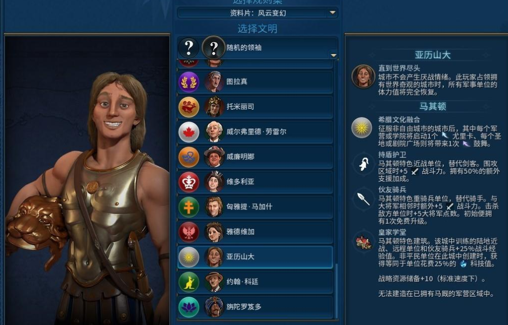
Task: Click Rome's purple laurel wreath civilization icon
Action: [189, 82]
